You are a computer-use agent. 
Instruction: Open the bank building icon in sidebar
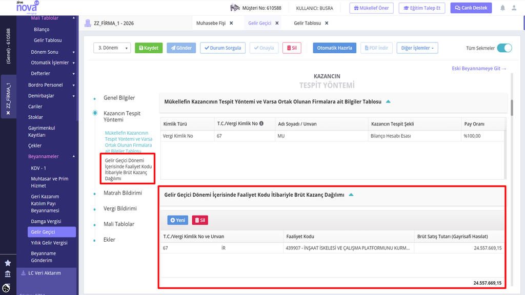8,274
